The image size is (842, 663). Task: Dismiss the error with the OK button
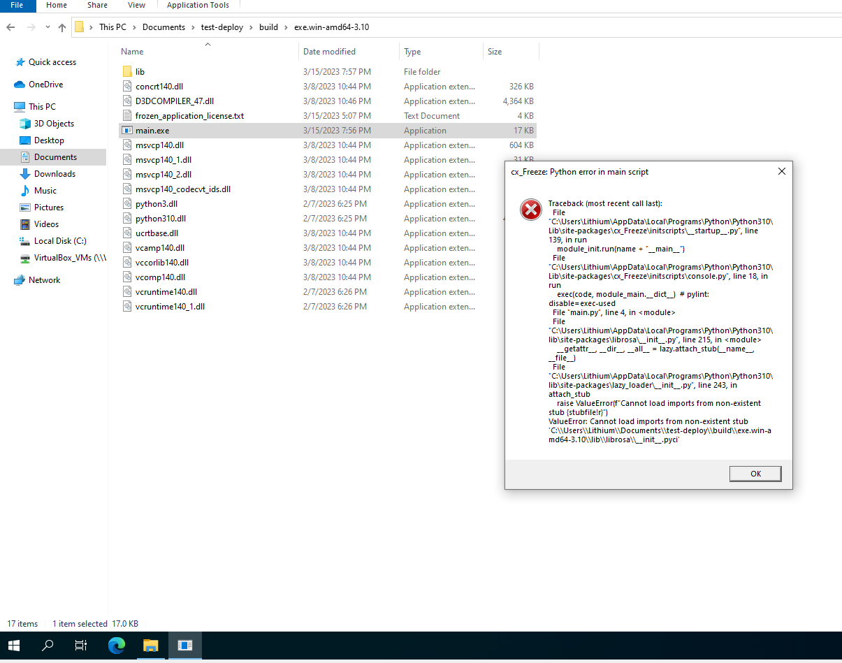(755, 474)
